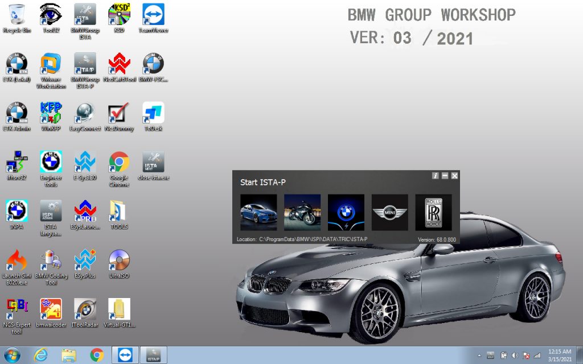Select MINI brand in ISTA-P launcher

pos(389,213)
